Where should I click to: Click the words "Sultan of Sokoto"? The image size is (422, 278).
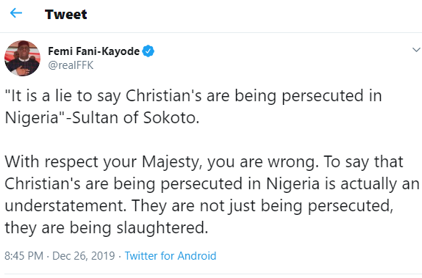(x=135, y=117)
